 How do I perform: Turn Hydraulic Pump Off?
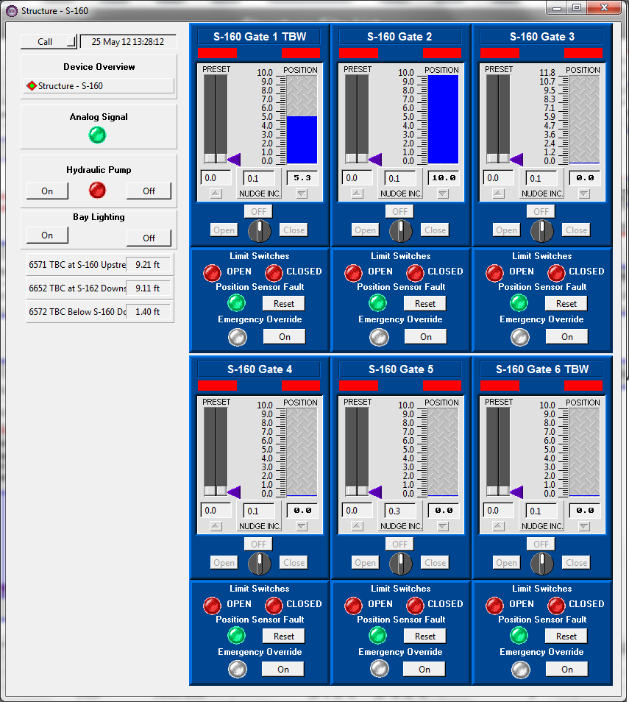[149, 191]
